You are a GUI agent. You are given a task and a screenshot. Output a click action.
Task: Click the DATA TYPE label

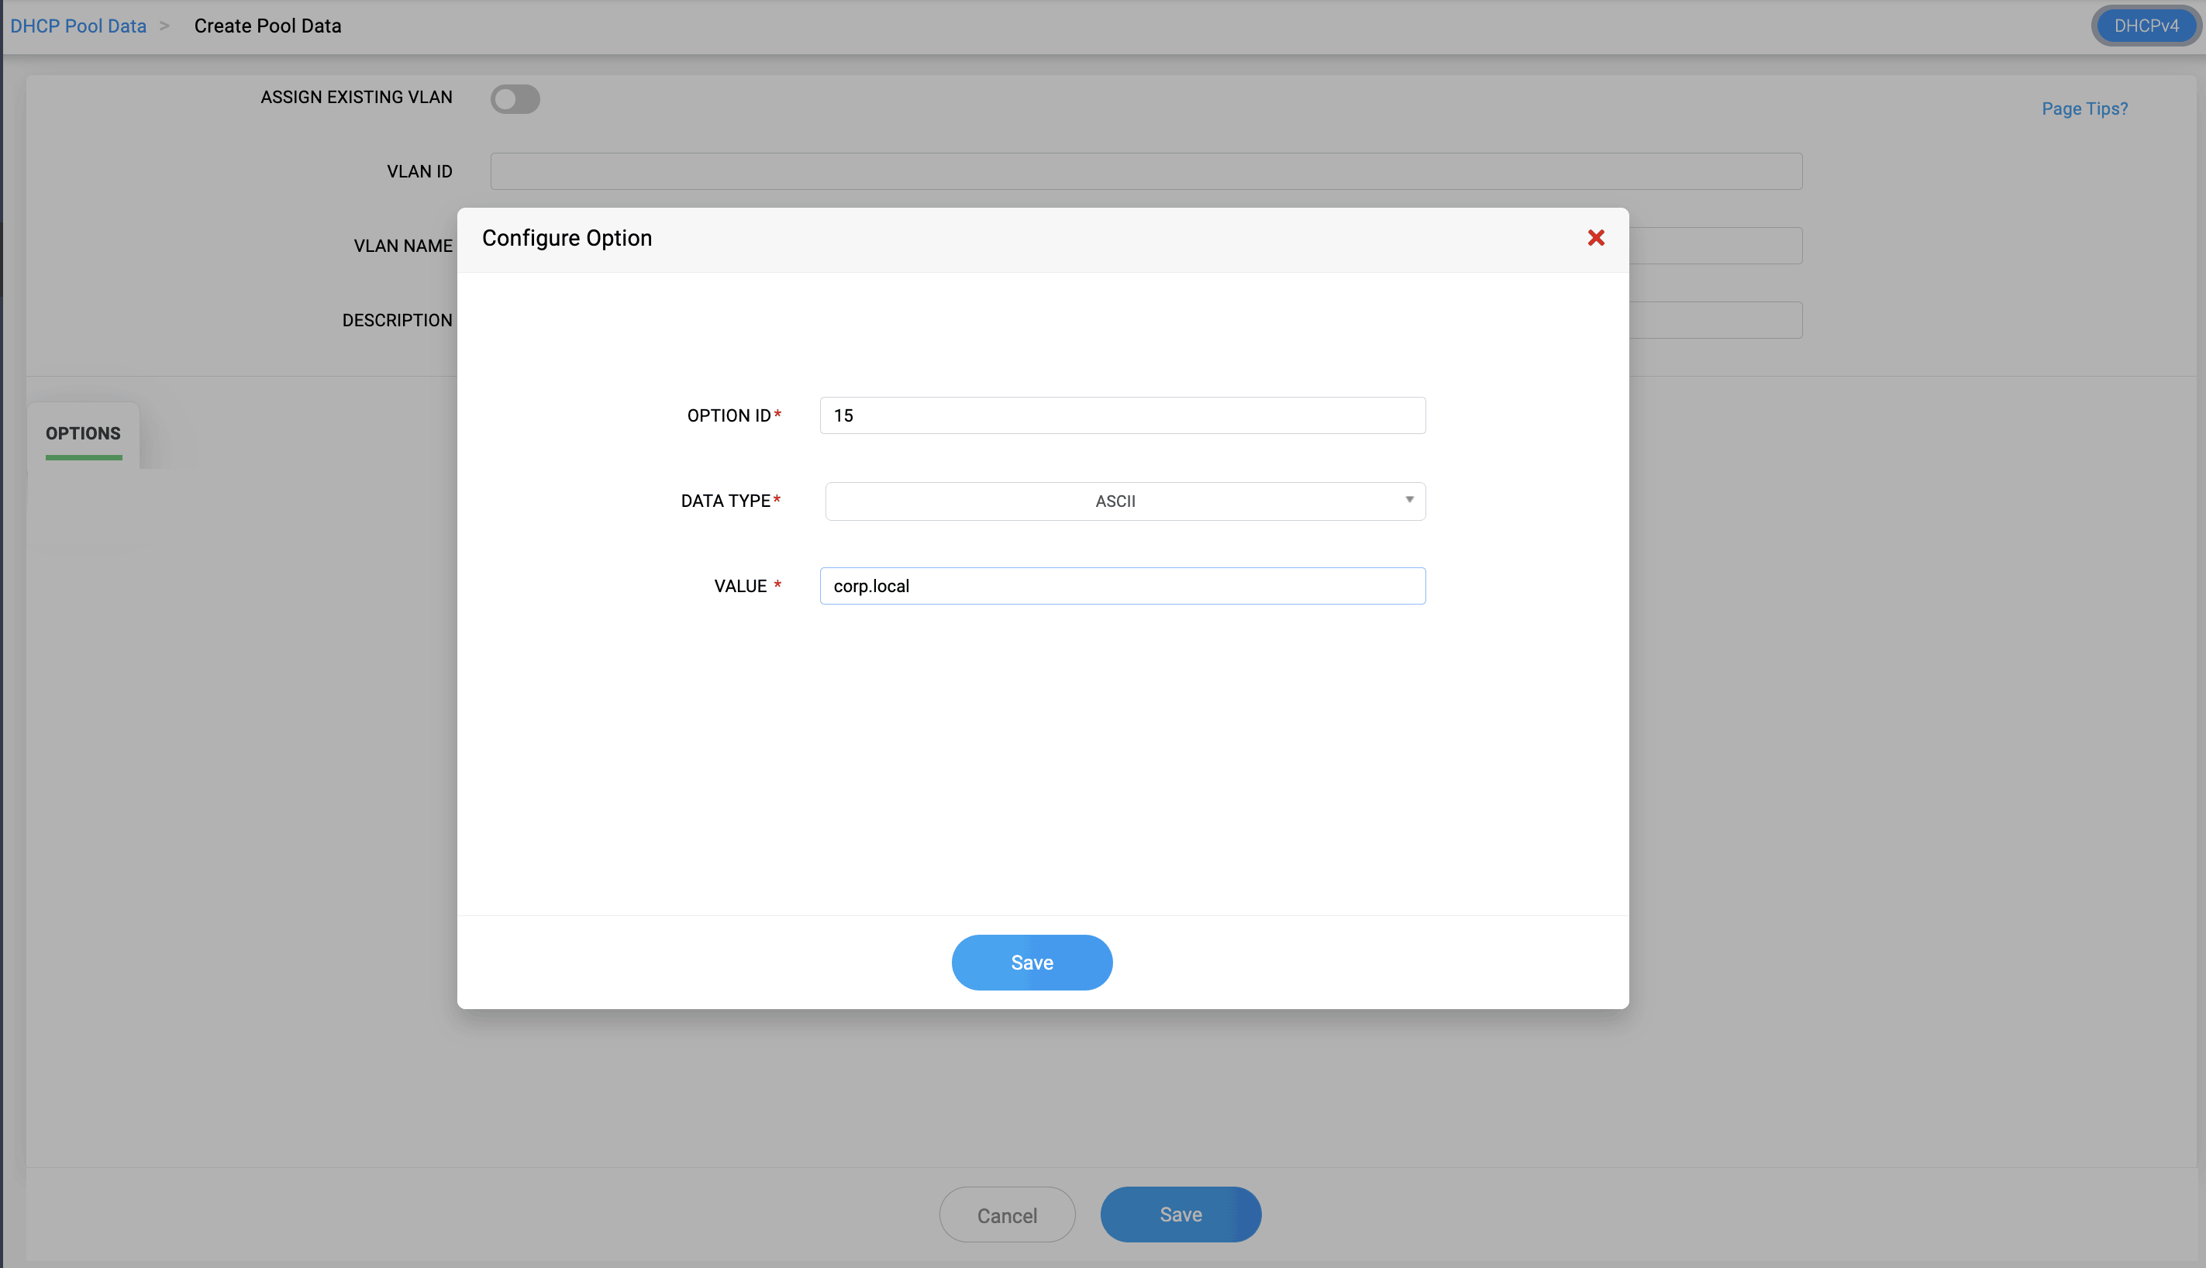pos(726,501)
